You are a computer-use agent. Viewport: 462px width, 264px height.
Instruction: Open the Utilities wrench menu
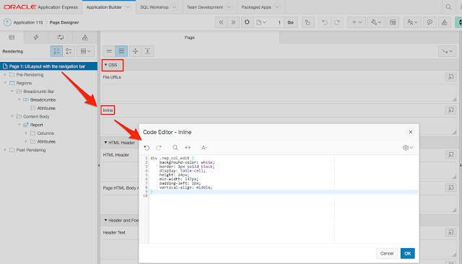[x=376, y=22]
